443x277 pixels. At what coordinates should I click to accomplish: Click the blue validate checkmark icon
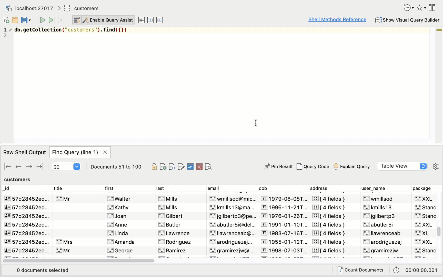[x=190, y=167]
